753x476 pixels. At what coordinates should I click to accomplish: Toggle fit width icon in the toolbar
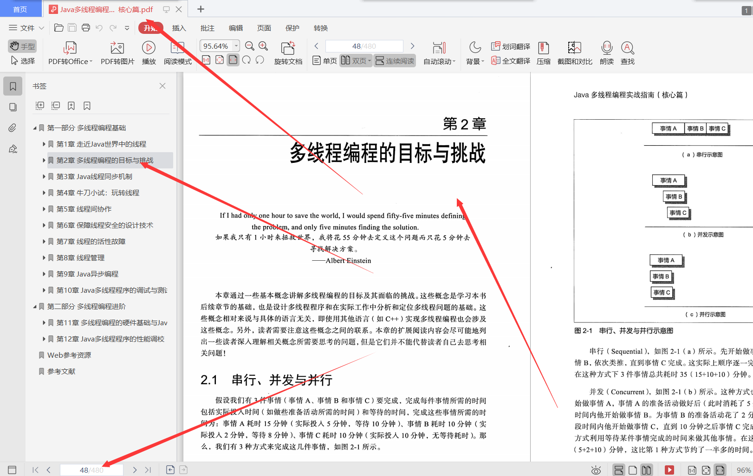click(x=233, y=60)
